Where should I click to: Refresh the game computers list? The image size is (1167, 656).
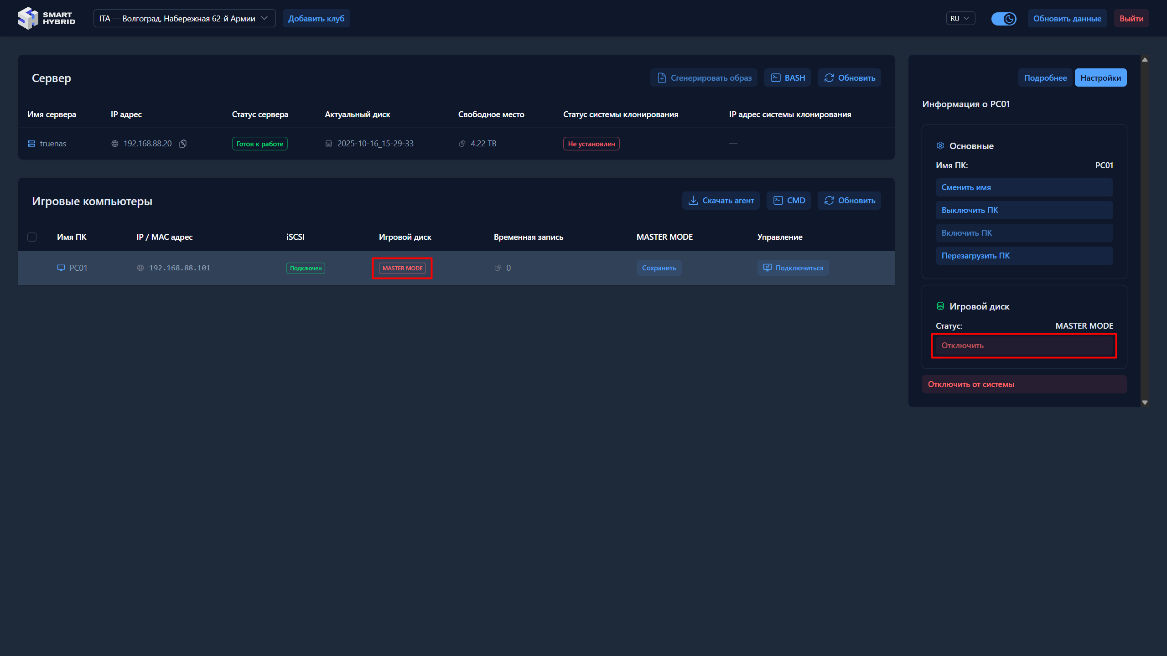(849, 201)
